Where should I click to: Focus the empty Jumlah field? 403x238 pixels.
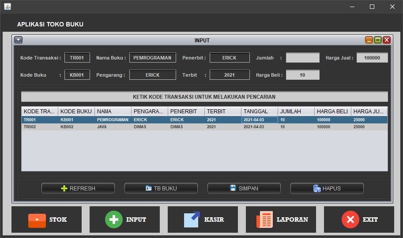pyautogui.click(x=302, y=58)
